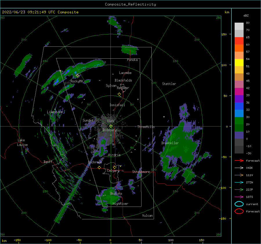
Task: Click the asterisk marker near Limestone
Action: point(55,109)
